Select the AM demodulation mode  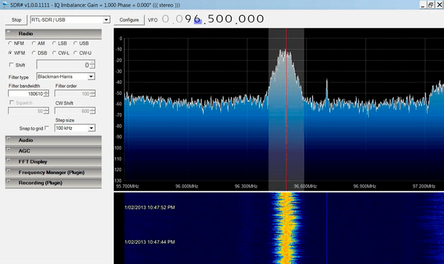(34, 43)
